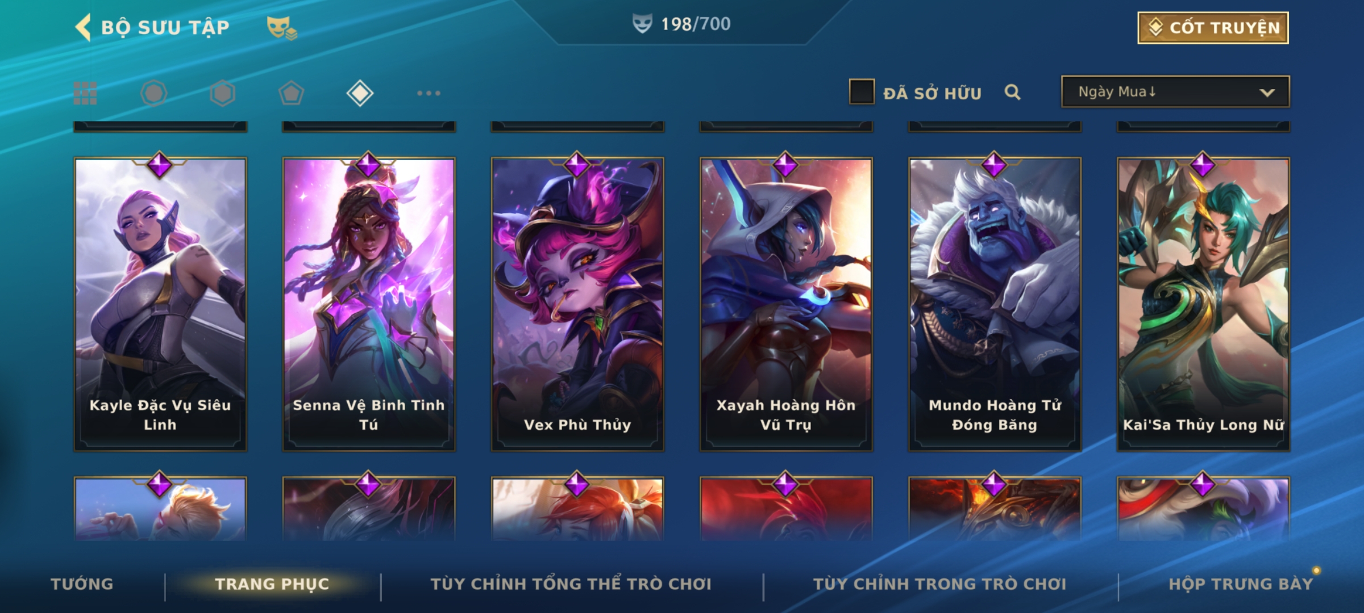Open Tùy Chỉnh Trong Trò Chơi tab
The image size is (1364, 613).
(x=939, y=584)
